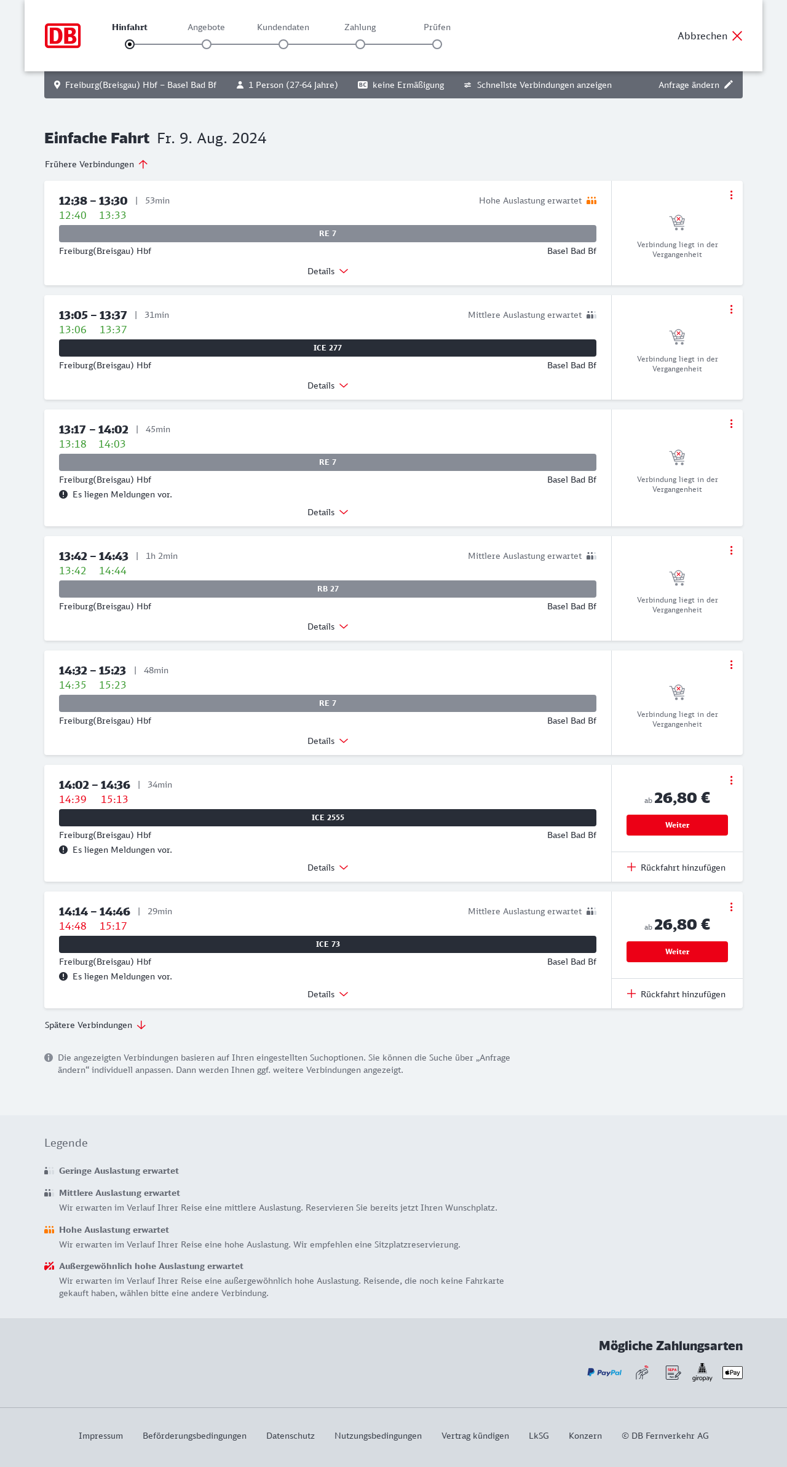Screen dimensions: 787x1467
Task: Click the PayPal payment icon
Action: tap(604, 1372)
